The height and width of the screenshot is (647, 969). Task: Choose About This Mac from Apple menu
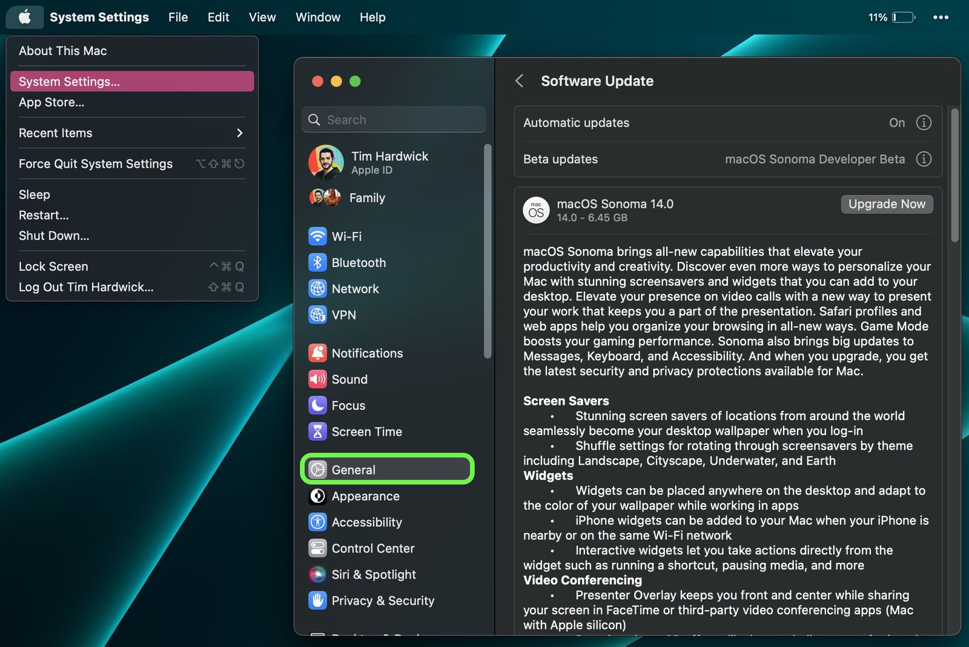[63, 51]
